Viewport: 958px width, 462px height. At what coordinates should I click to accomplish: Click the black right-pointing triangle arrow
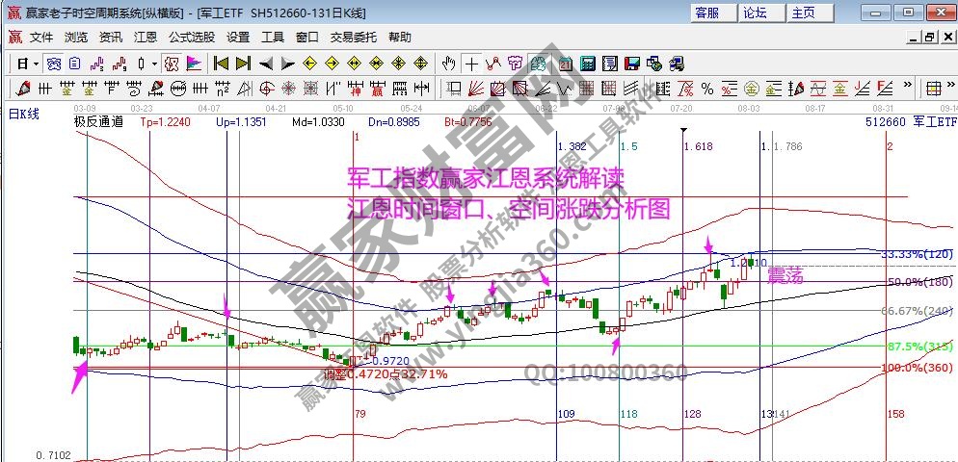pos(287,64)
